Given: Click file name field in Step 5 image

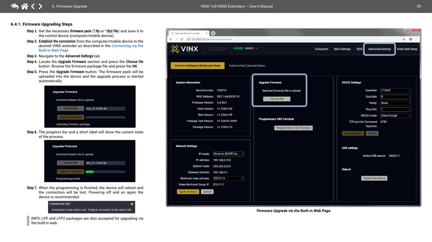Looking at the screenshot, I should coord(105,109).
